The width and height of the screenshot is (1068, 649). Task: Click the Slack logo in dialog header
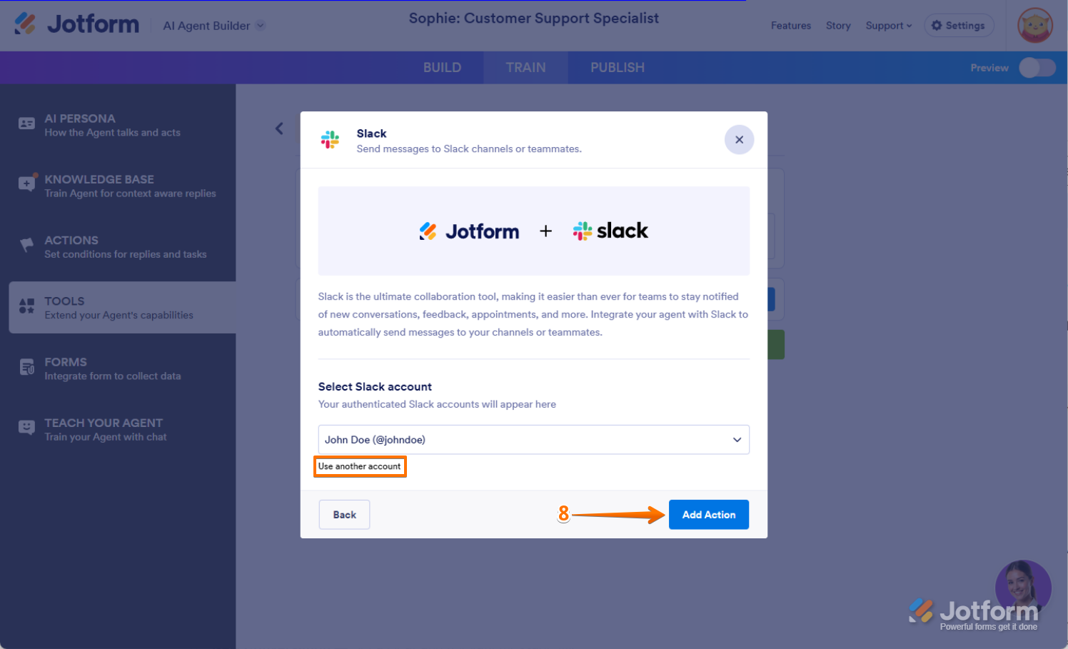[x=330, y=140]
